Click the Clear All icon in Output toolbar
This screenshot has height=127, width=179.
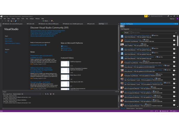coord(51,94)
